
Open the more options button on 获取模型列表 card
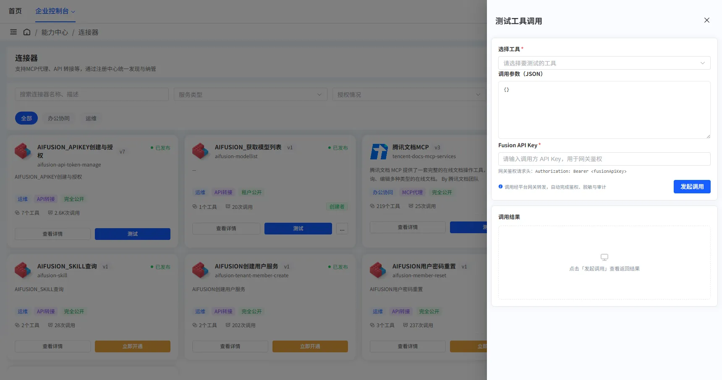click(x=342, y=229)
